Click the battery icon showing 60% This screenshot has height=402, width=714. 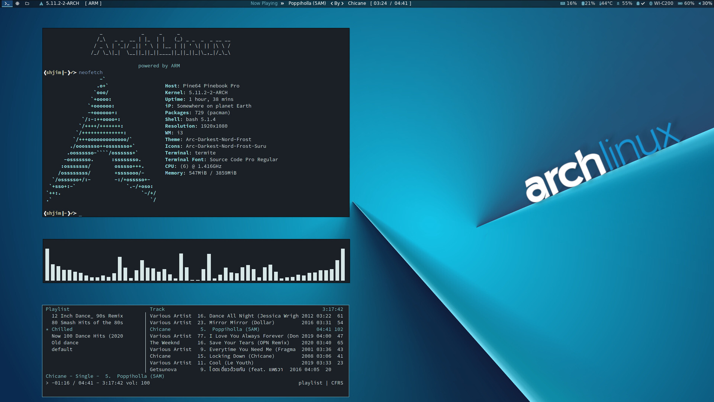point(680,3)
